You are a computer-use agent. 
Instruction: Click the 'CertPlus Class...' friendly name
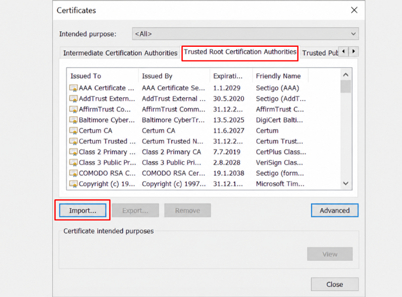coord(281,152)
